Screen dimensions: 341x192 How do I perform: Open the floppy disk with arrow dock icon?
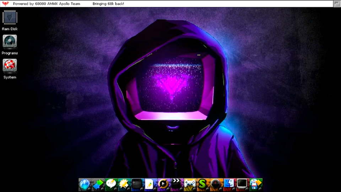256,185
